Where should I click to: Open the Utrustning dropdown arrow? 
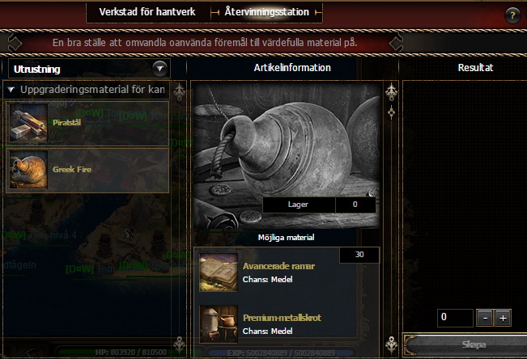pos(159,69)
